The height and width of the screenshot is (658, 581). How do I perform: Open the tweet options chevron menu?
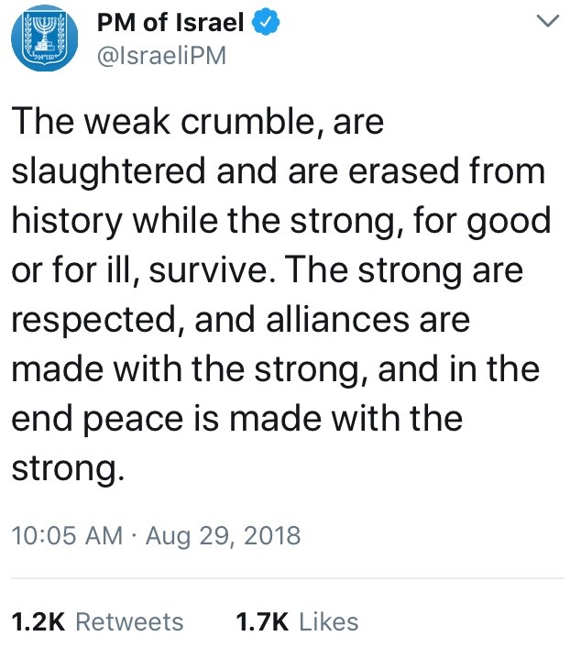pyautogui.click(x=547, y=22)
